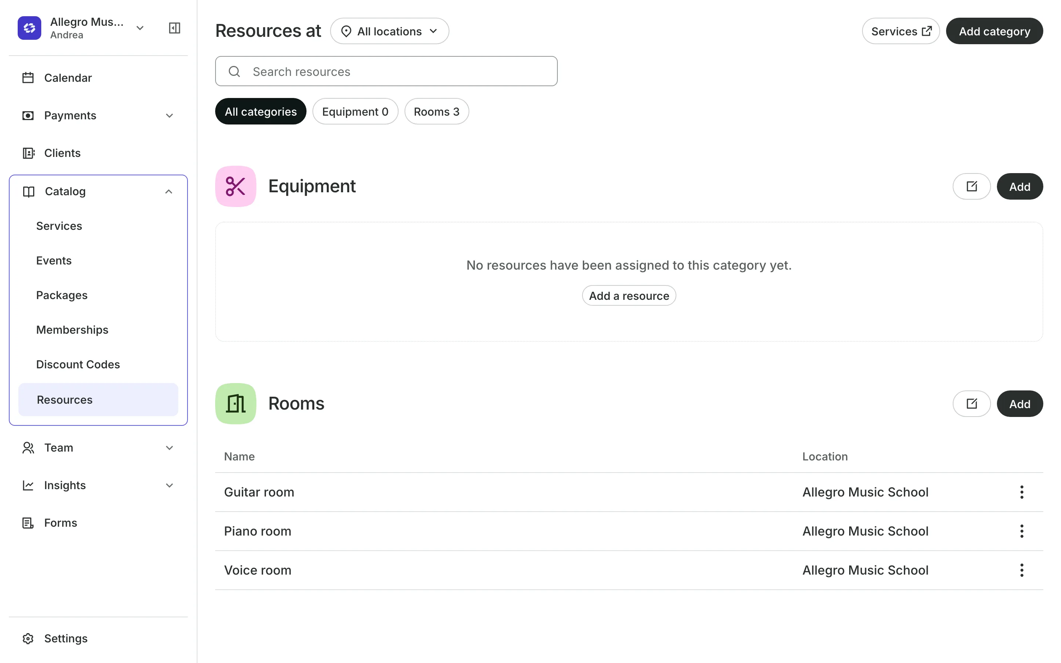Click the search magnifier icon
Viewport: 1061px width, 663px height.
coord(235,71)
